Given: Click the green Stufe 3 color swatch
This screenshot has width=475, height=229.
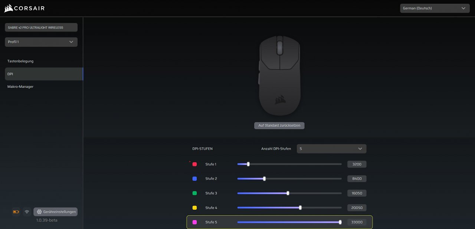Looking at the screenshot, I should click(194, 193).
